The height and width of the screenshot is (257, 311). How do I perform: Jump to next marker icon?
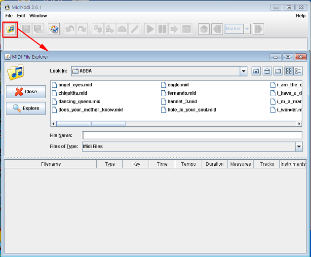click(x=258, y=29)
